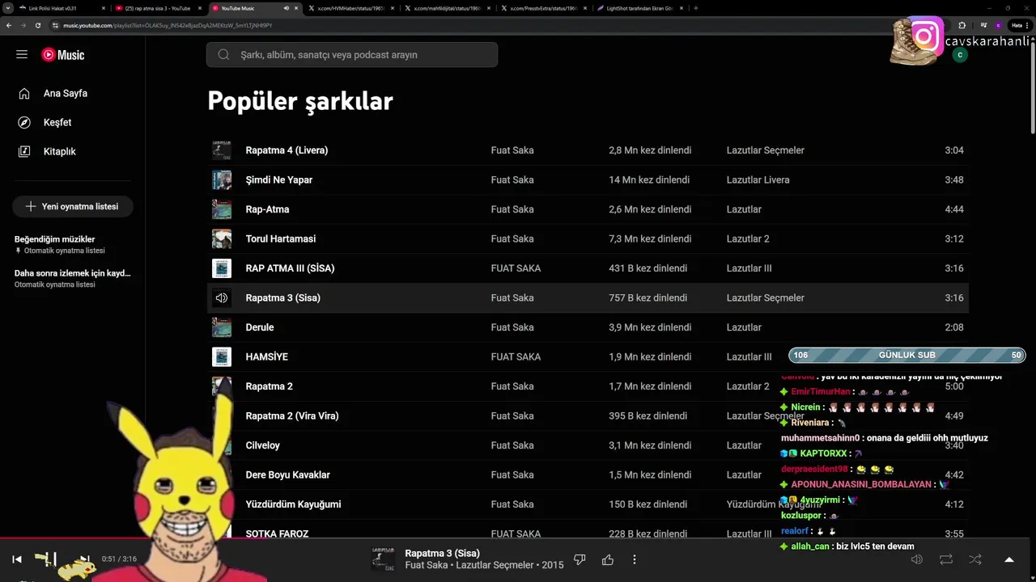The width and height of the screenshot is (1036, 582).
Task: Select the Rapatma 2 (Vira Vira) title
Action: (x=292, y=415)
